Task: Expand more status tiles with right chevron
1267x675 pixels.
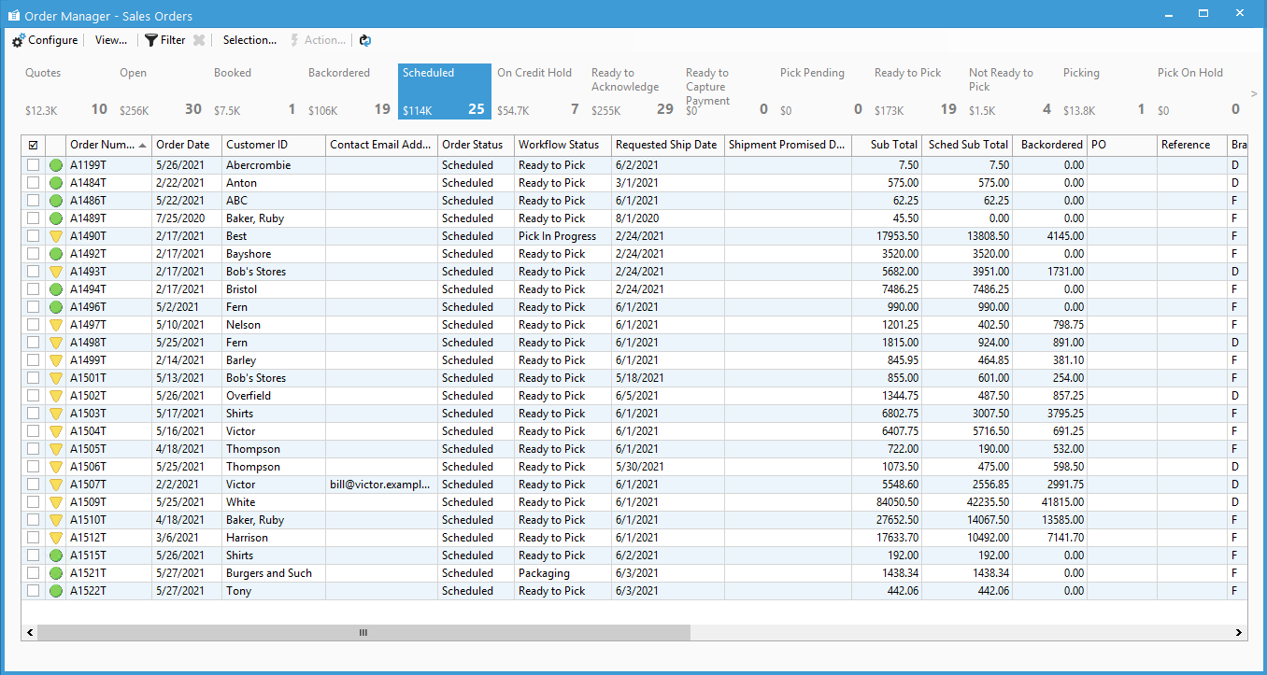Action: (x=1254, y=93)
